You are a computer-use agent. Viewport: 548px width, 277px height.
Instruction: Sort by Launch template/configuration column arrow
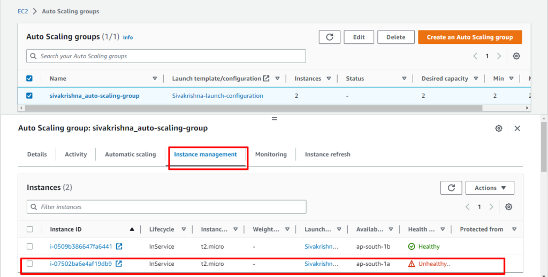(x=278, y=79)
